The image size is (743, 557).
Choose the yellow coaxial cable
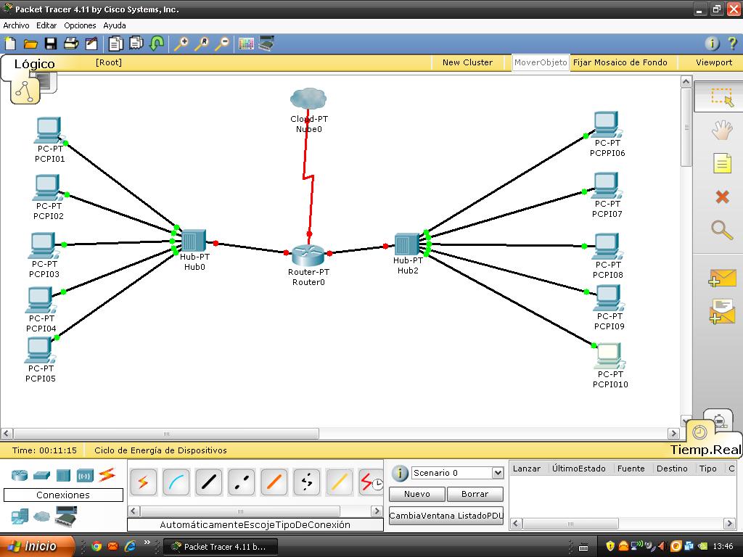(340, 482)
